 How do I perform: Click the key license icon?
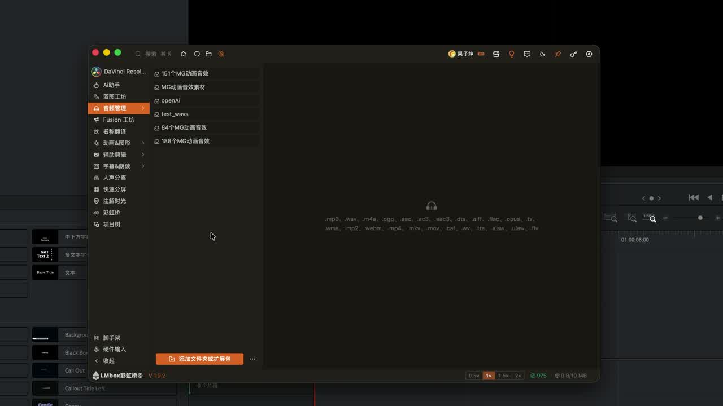[x=573, y=54]
